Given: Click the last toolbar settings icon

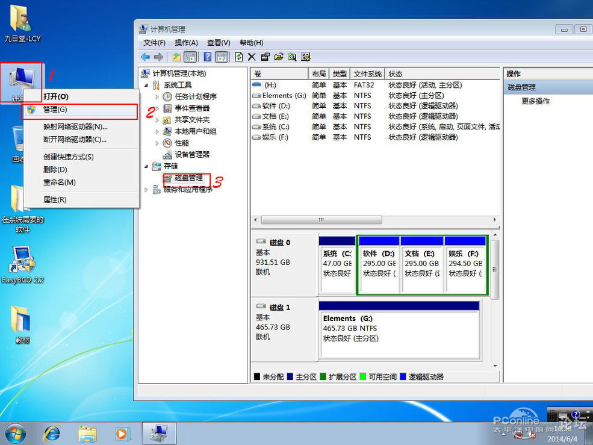Looking at the screenshot, I should [306, 57].
